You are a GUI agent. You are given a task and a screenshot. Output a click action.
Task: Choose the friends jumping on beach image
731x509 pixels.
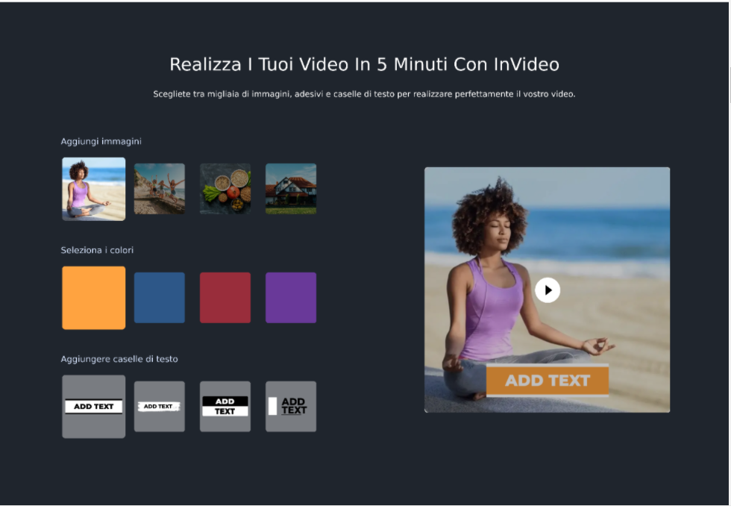tap(159, 189)
